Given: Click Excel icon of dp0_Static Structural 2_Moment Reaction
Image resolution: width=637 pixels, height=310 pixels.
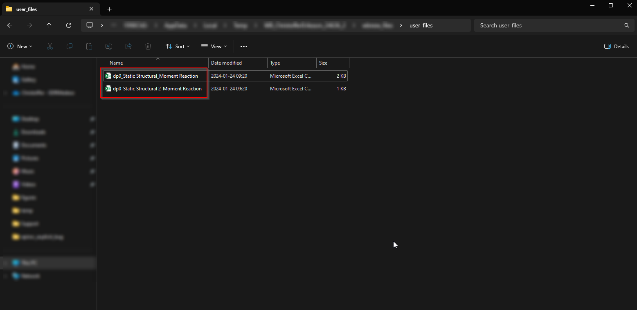Looking at the screenshot, I should tap(108, 89).
